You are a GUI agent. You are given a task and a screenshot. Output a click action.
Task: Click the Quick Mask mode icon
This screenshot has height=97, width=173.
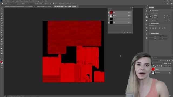(2, 65)
